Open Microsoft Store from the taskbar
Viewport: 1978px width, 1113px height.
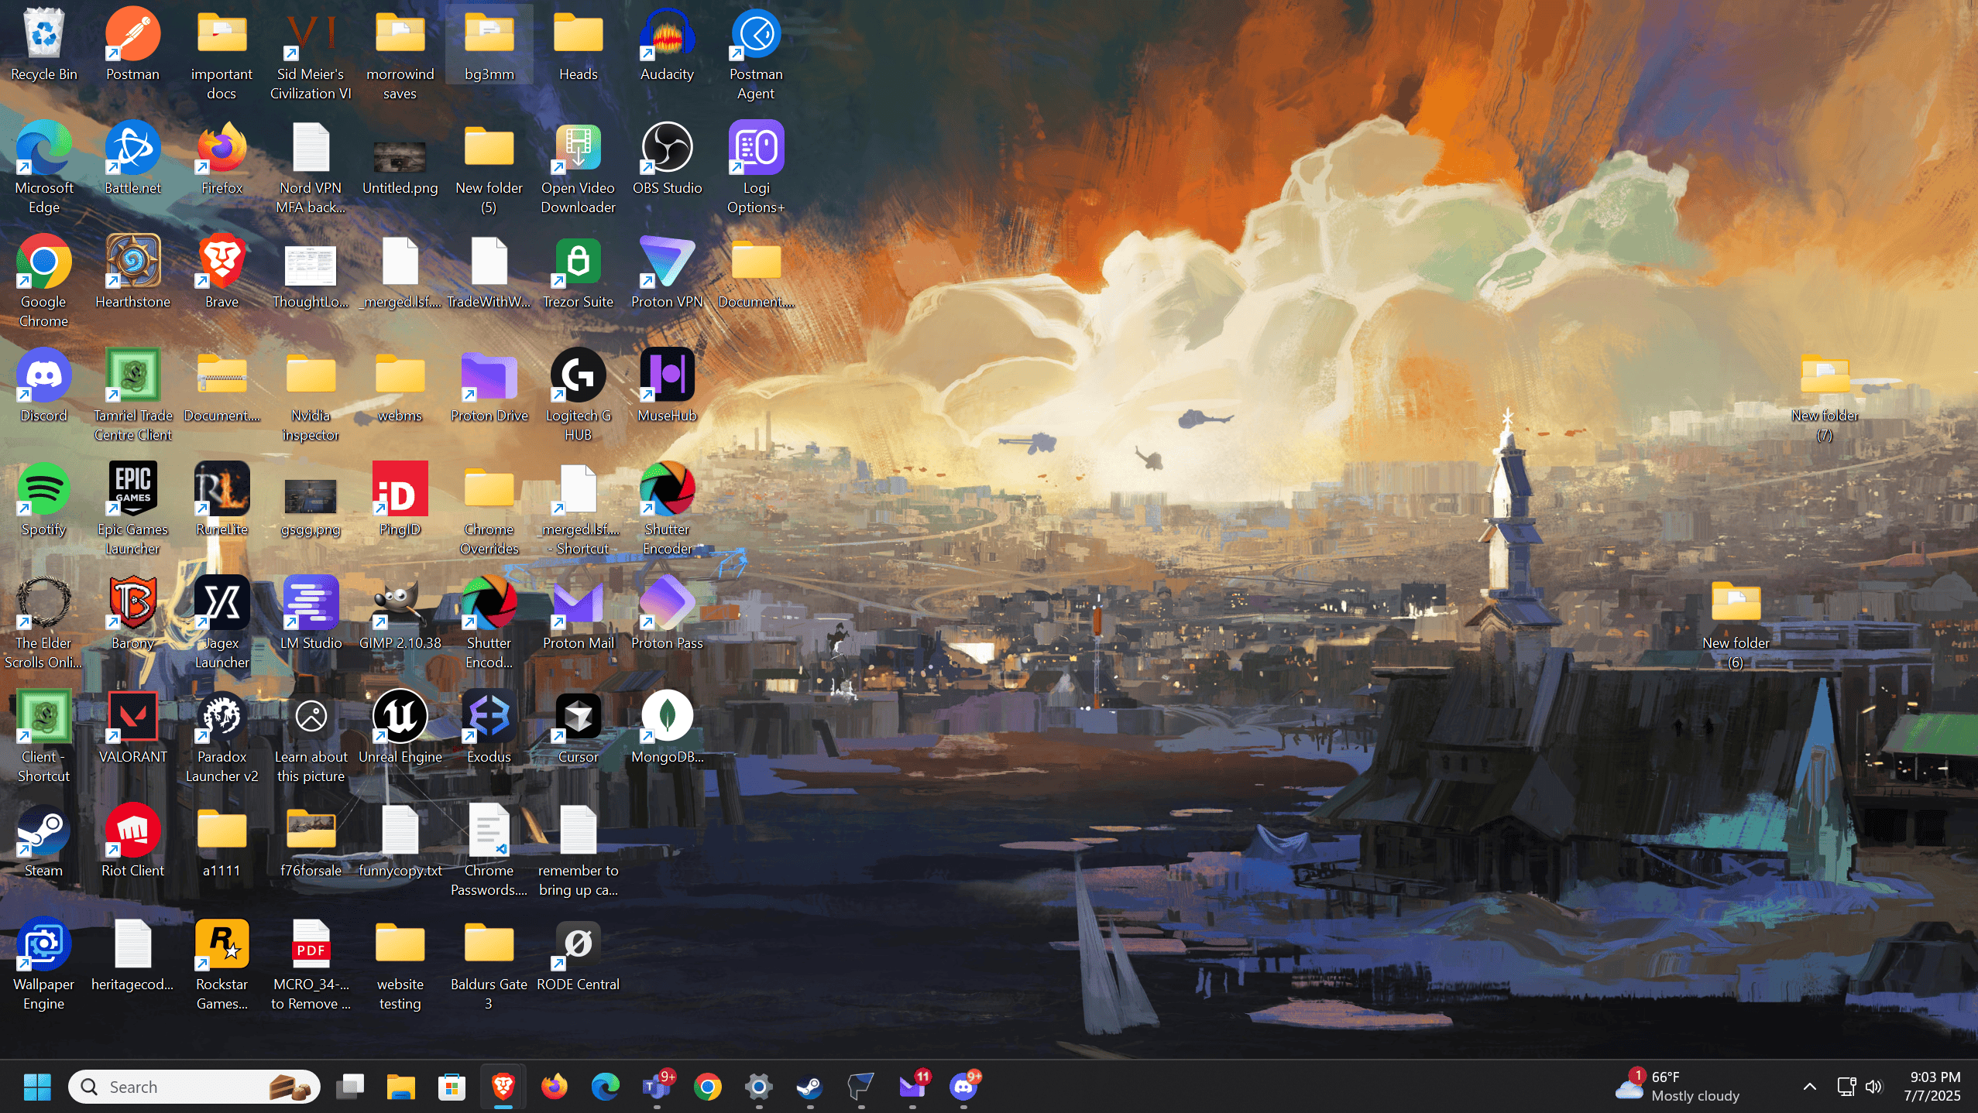pos(452,1087)
